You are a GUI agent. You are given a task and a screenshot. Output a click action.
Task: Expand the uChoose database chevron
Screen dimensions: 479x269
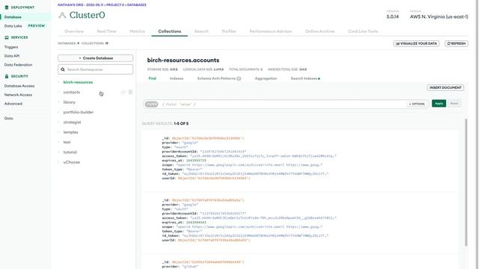click(59, 162)
